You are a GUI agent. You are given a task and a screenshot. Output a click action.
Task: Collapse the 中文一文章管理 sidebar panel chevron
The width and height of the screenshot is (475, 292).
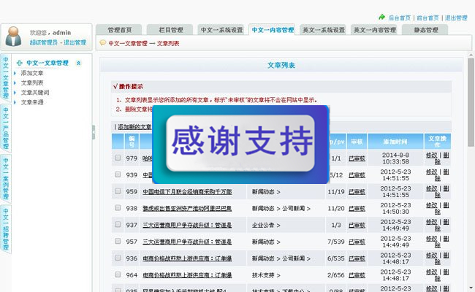(78, 63)
